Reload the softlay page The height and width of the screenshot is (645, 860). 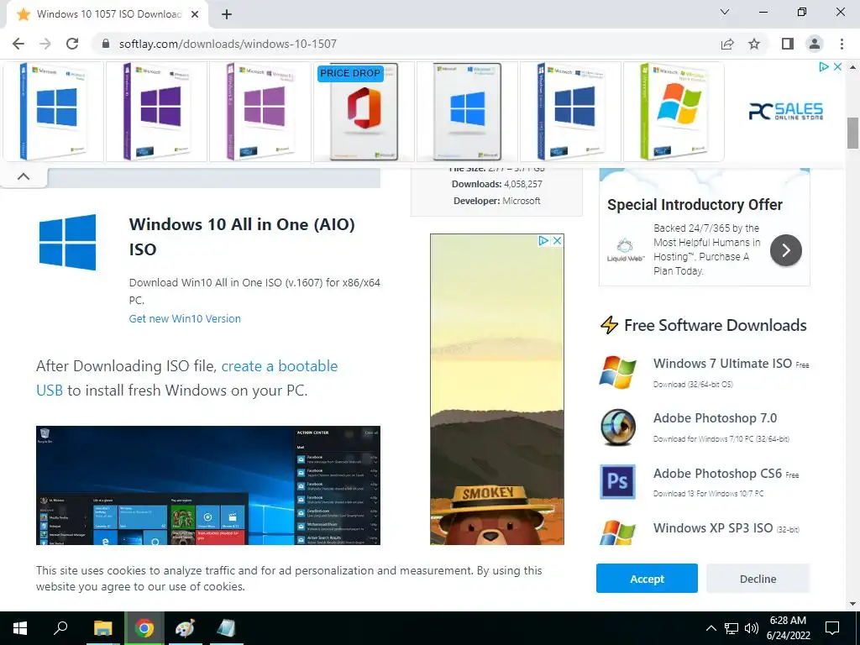point(72,44)
